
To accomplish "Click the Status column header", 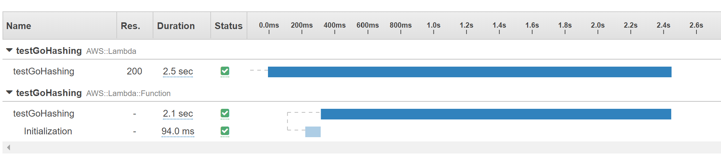I will click(x=228, y=26).
